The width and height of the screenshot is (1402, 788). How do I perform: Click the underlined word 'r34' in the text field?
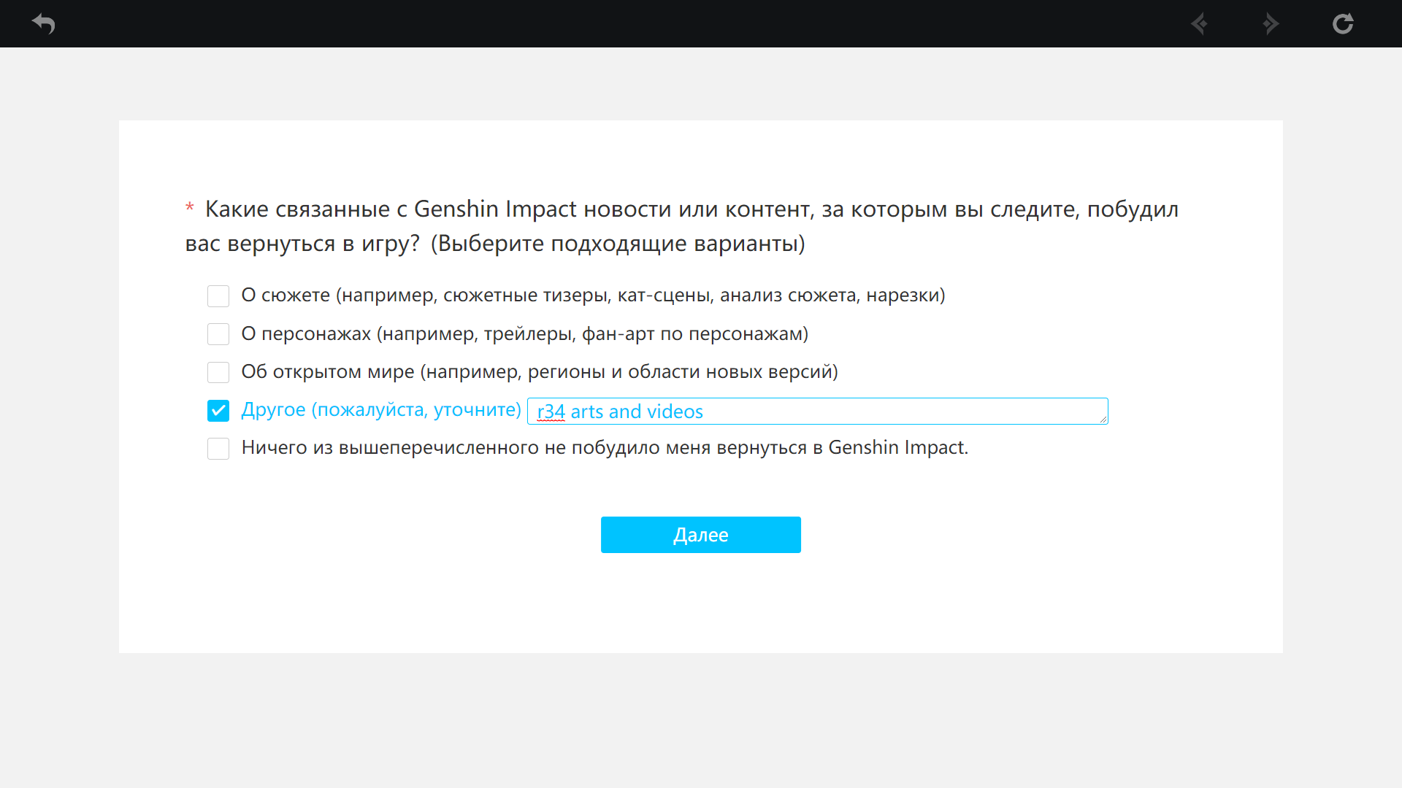click(551, 412)
